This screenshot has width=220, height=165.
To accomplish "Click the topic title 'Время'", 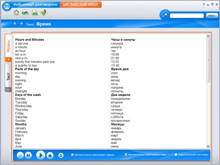I will 44,24.
